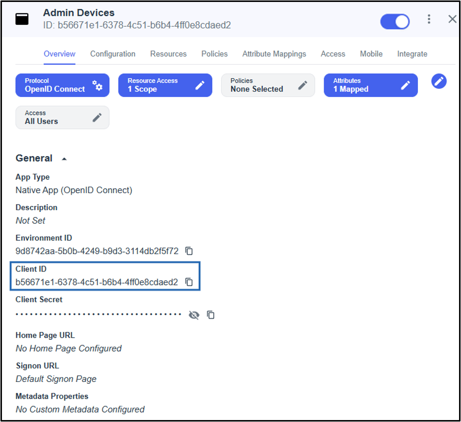Viewport: 461px width, 422px height.
Task: Open the Resources tab
Action: [169, 54]
